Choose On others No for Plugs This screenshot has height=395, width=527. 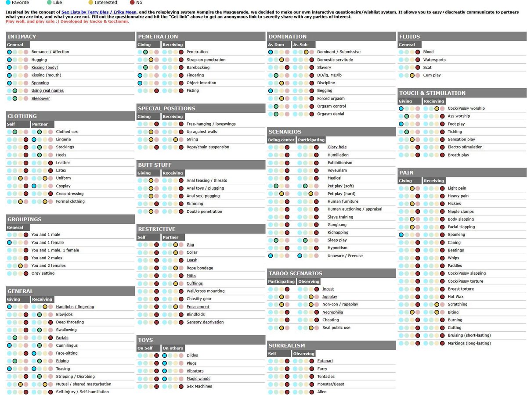(x=181, y=363)
